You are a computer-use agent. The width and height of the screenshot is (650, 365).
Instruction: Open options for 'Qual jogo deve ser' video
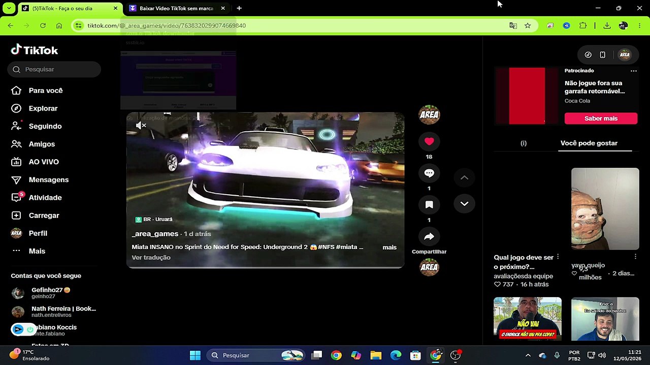tap(558, 257)
